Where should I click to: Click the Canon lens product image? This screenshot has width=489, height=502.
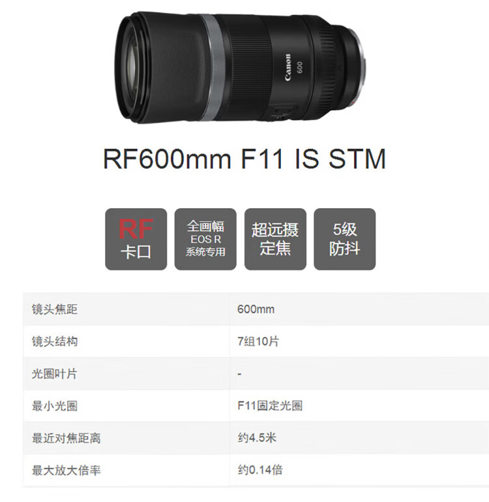pyautogui.click(x=241, y=67)
